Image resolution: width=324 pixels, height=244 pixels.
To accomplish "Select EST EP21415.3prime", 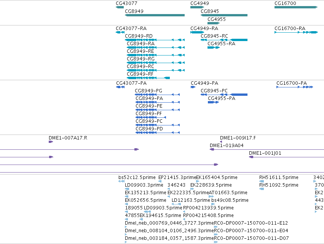I will click(x=177, y=177).
